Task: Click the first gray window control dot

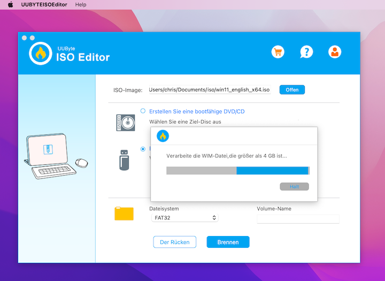Action: click(x=24, y=38)
